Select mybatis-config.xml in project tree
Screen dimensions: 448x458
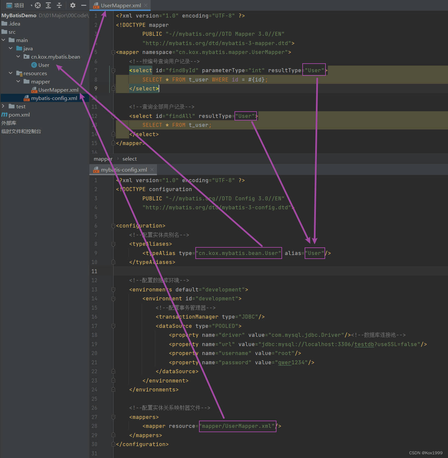(54, 98)
